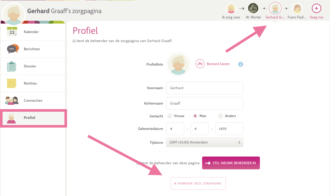The width and height of the screenshot is (330, 196).
Task: Click the birth year field 1970
Action: click(229, 129)
